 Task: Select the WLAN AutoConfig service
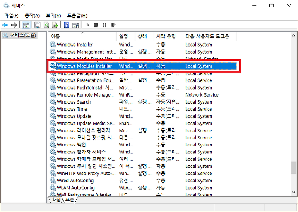pos(142,188)
